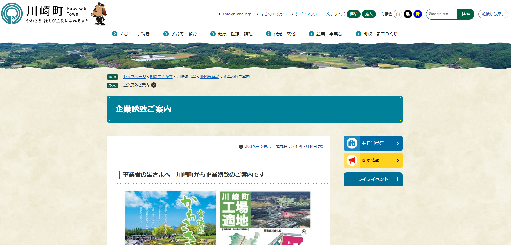This screenshot has width=511, height=245.
Task: Switch background color to blue (青)
Action: click(x=418, y=14)
